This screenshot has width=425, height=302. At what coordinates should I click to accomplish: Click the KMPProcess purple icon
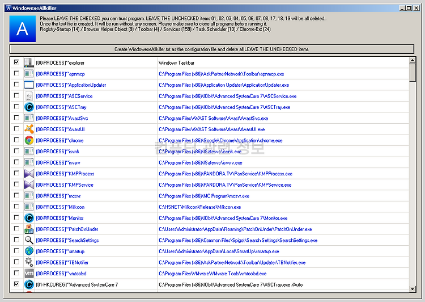[x=29, y=174]
